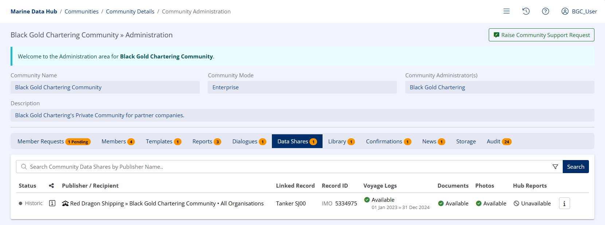Open Community Details breadcrumb link

click(x=130, y=12)
